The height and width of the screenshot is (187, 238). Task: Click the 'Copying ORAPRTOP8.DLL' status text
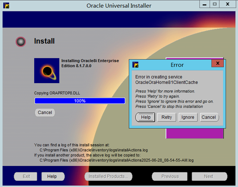[57, 93]
